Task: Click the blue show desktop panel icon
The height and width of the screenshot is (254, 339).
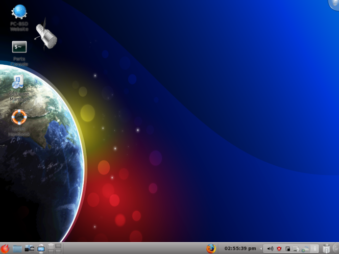Action: (x=18, y=248)
